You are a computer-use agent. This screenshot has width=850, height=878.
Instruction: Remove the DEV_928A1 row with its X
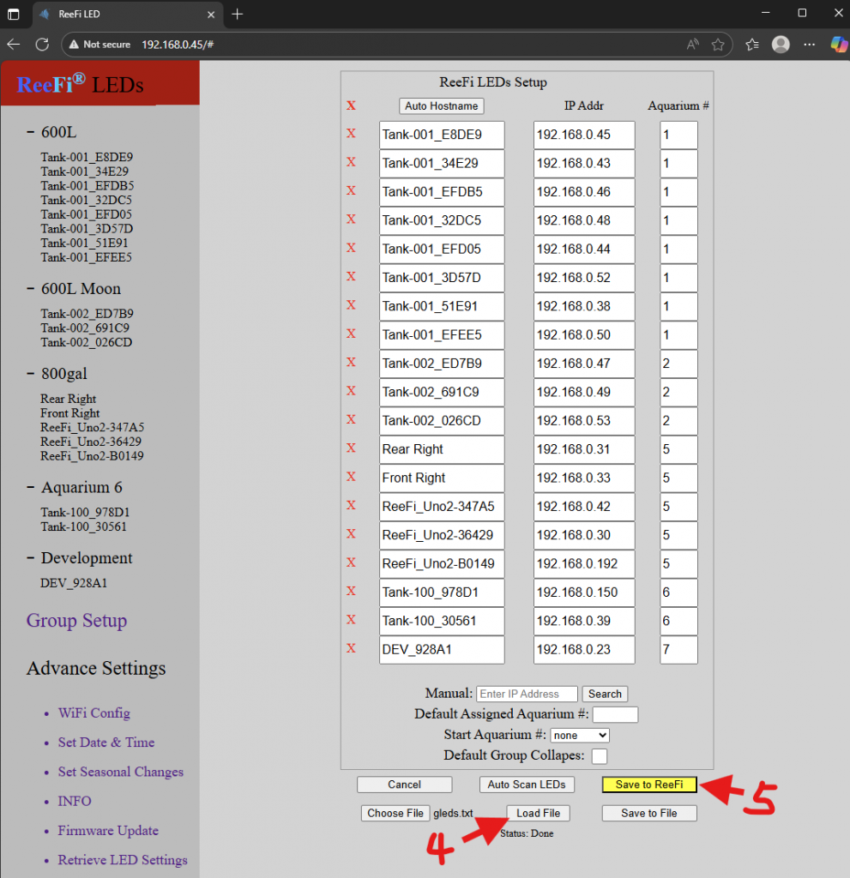(351, 648)
